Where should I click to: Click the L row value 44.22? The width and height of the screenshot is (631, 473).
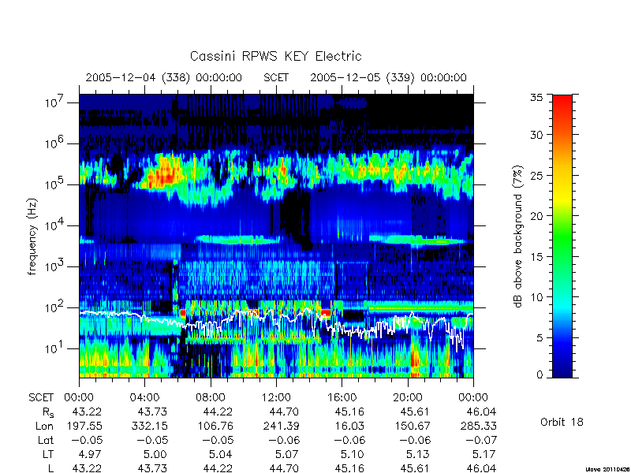pyautogui.click(x=218, y=468)
